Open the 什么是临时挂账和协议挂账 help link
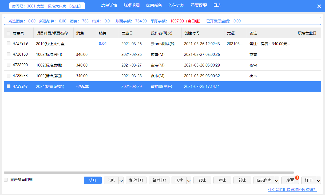This screenshot has height=195, width=325. (292, 190)
